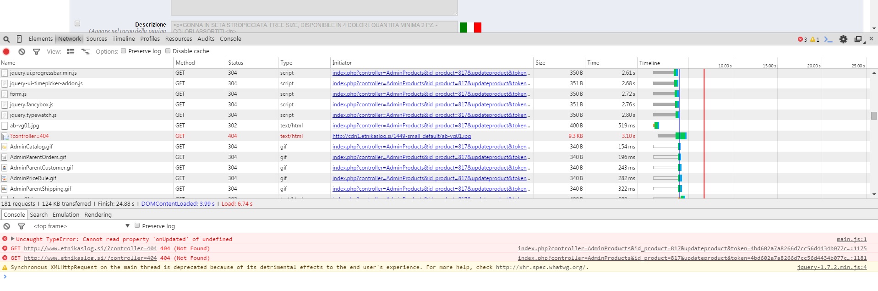Select the Rendering drawer tab

point(98,215)
